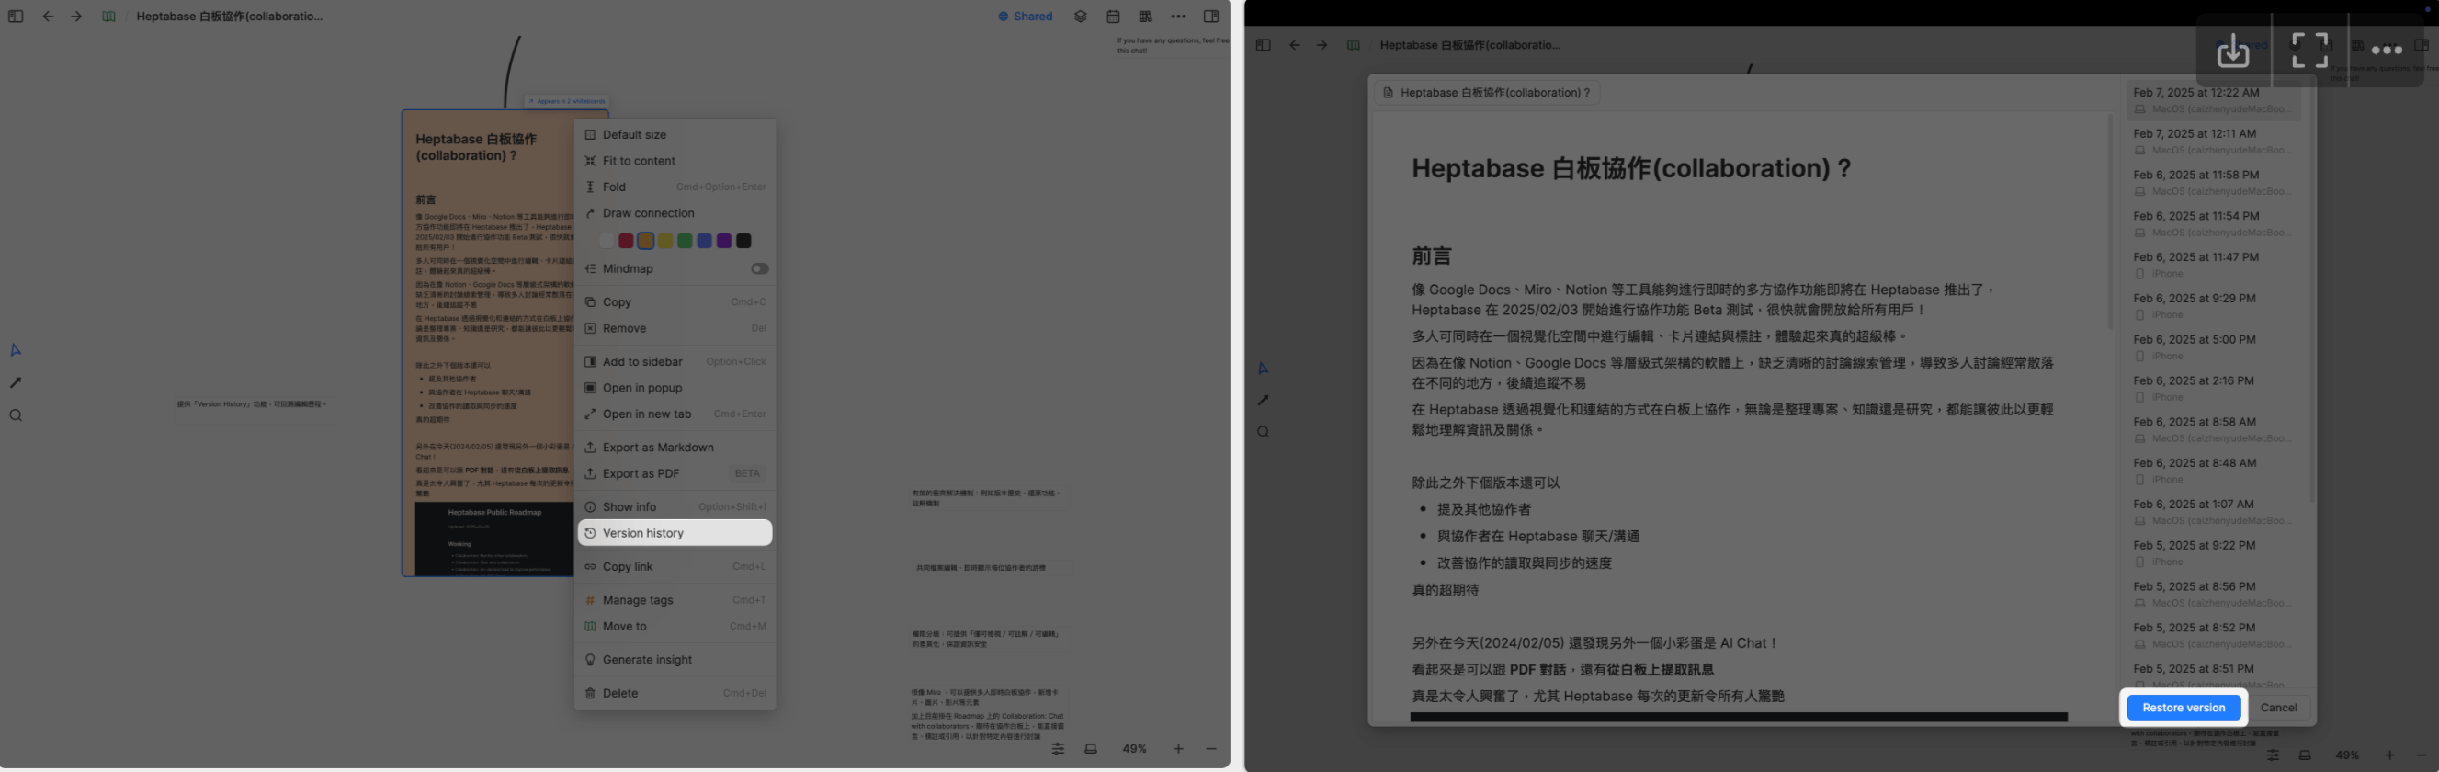The height and width of the screenshot is (772, 2439).
Task: Select version Feb 7, 2025 at 12:11 AM
Action: [x=2213, y=142]
